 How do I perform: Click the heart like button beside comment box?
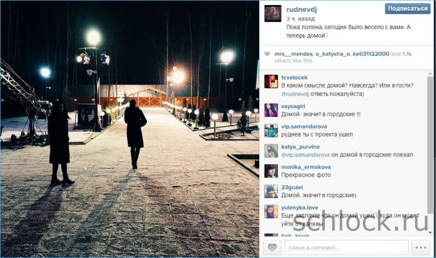coord(272,247)
